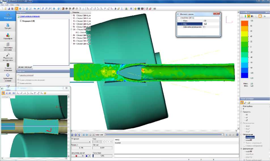Tick the Сделать копией checkbox
Image resolution: width=270 pixels, height=161 pixels.
pos(18,75)
